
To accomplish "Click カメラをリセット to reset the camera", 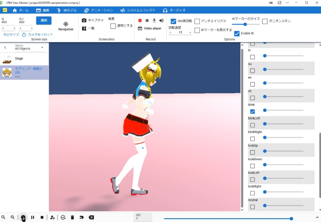I will [x=38, y=34].
